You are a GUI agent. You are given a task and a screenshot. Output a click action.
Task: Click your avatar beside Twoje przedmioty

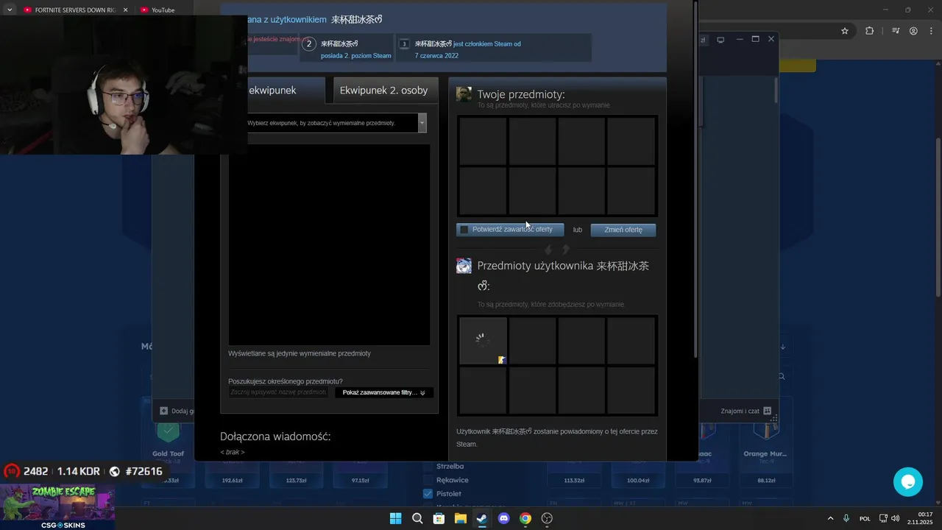coord(464,94)
